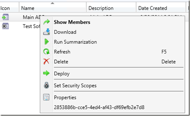Click the green circular Refresh icon
The image size is (190, 116).
pos(46,52)
